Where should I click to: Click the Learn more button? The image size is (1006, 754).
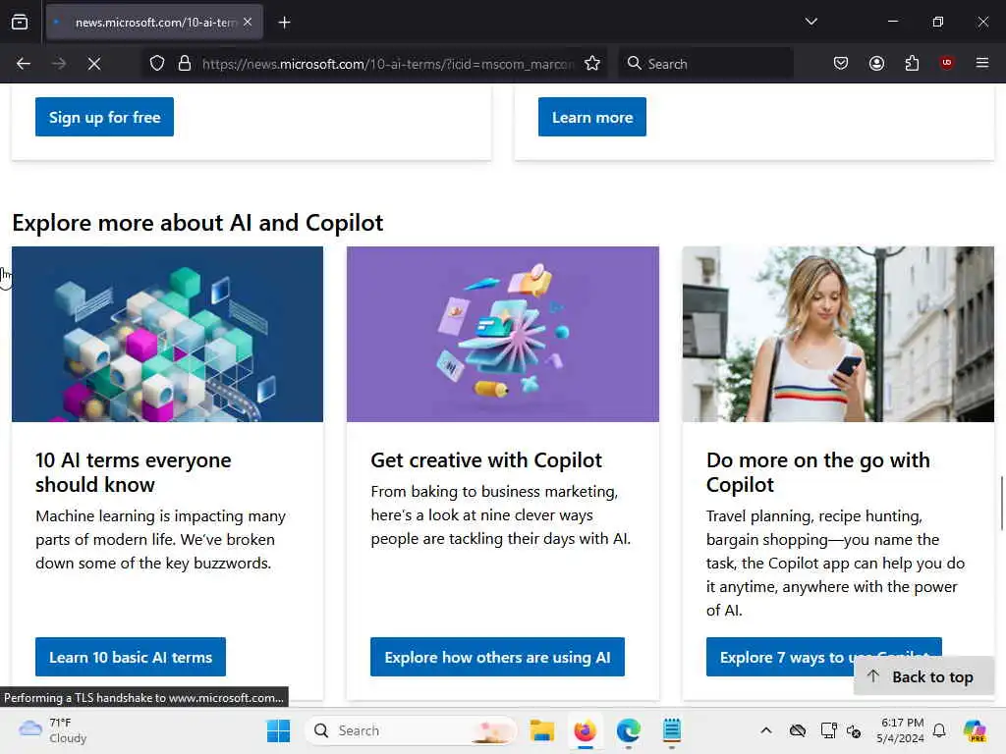pos(592,117)
